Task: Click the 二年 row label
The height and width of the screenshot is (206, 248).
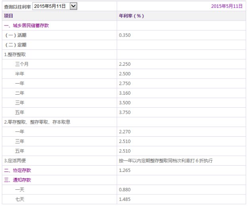Action: pos(19,93)
